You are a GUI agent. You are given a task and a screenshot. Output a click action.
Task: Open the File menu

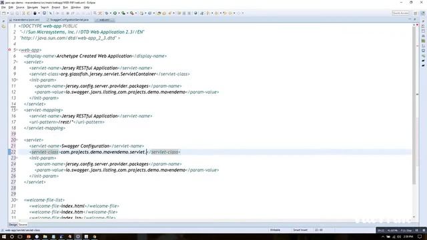3,7
